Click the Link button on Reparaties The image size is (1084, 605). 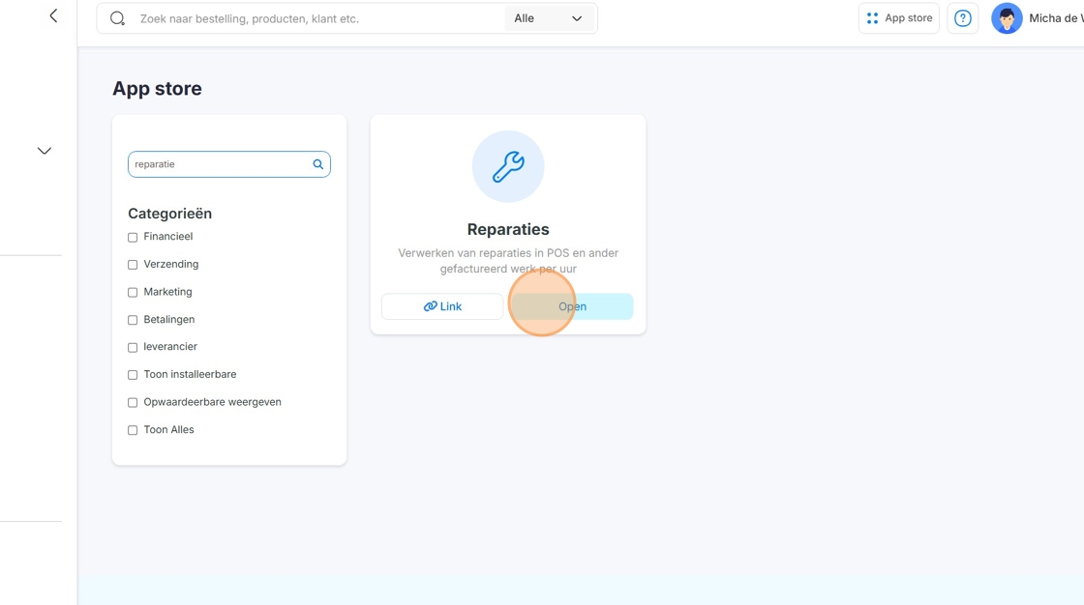tap(442, 306)
